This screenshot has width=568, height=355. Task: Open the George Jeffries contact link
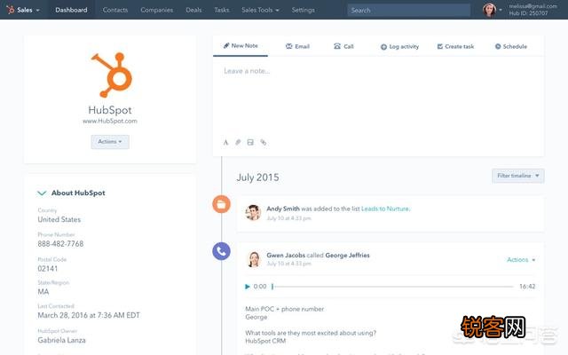pos(347,256)
